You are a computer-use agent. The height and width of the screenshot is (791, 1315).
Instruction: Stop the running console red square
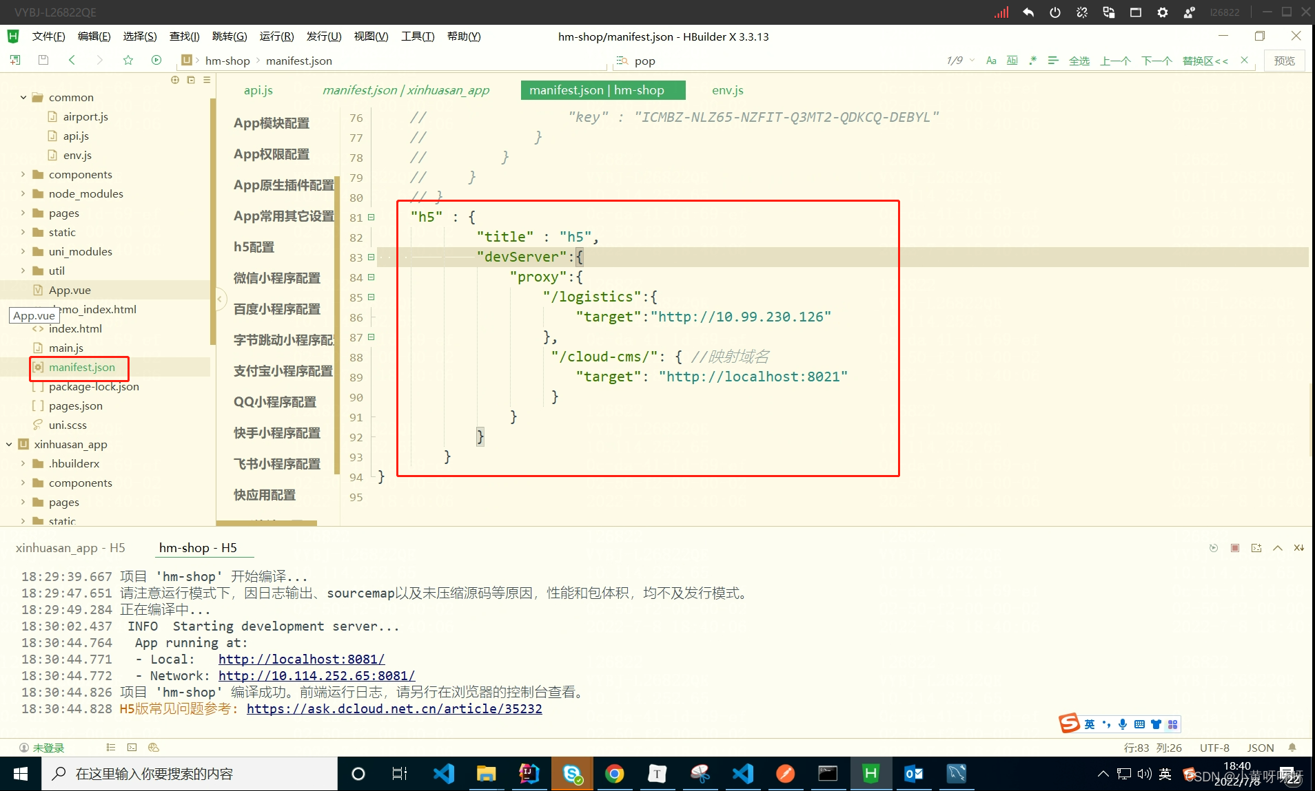[x=1235, y=548]
